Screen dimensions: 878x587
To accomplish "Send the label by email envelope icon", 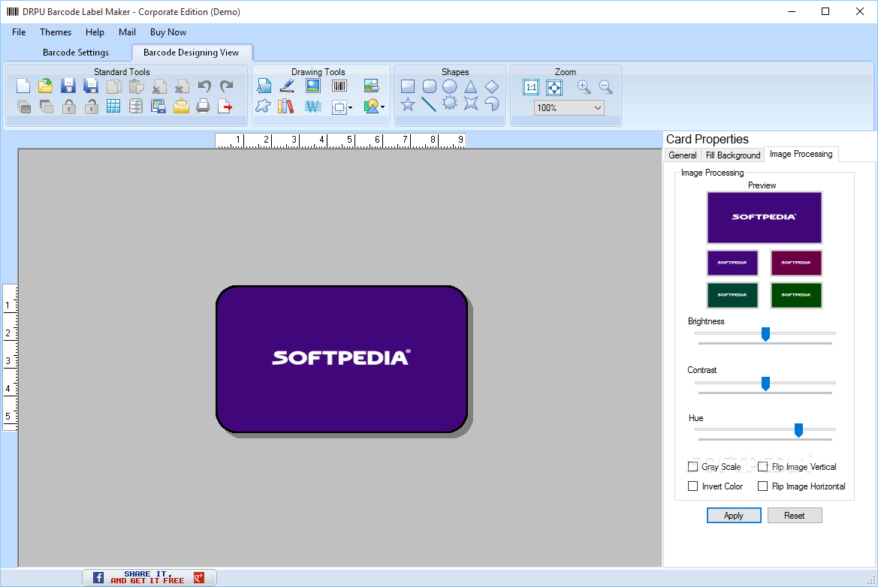I will coord(181,107).
